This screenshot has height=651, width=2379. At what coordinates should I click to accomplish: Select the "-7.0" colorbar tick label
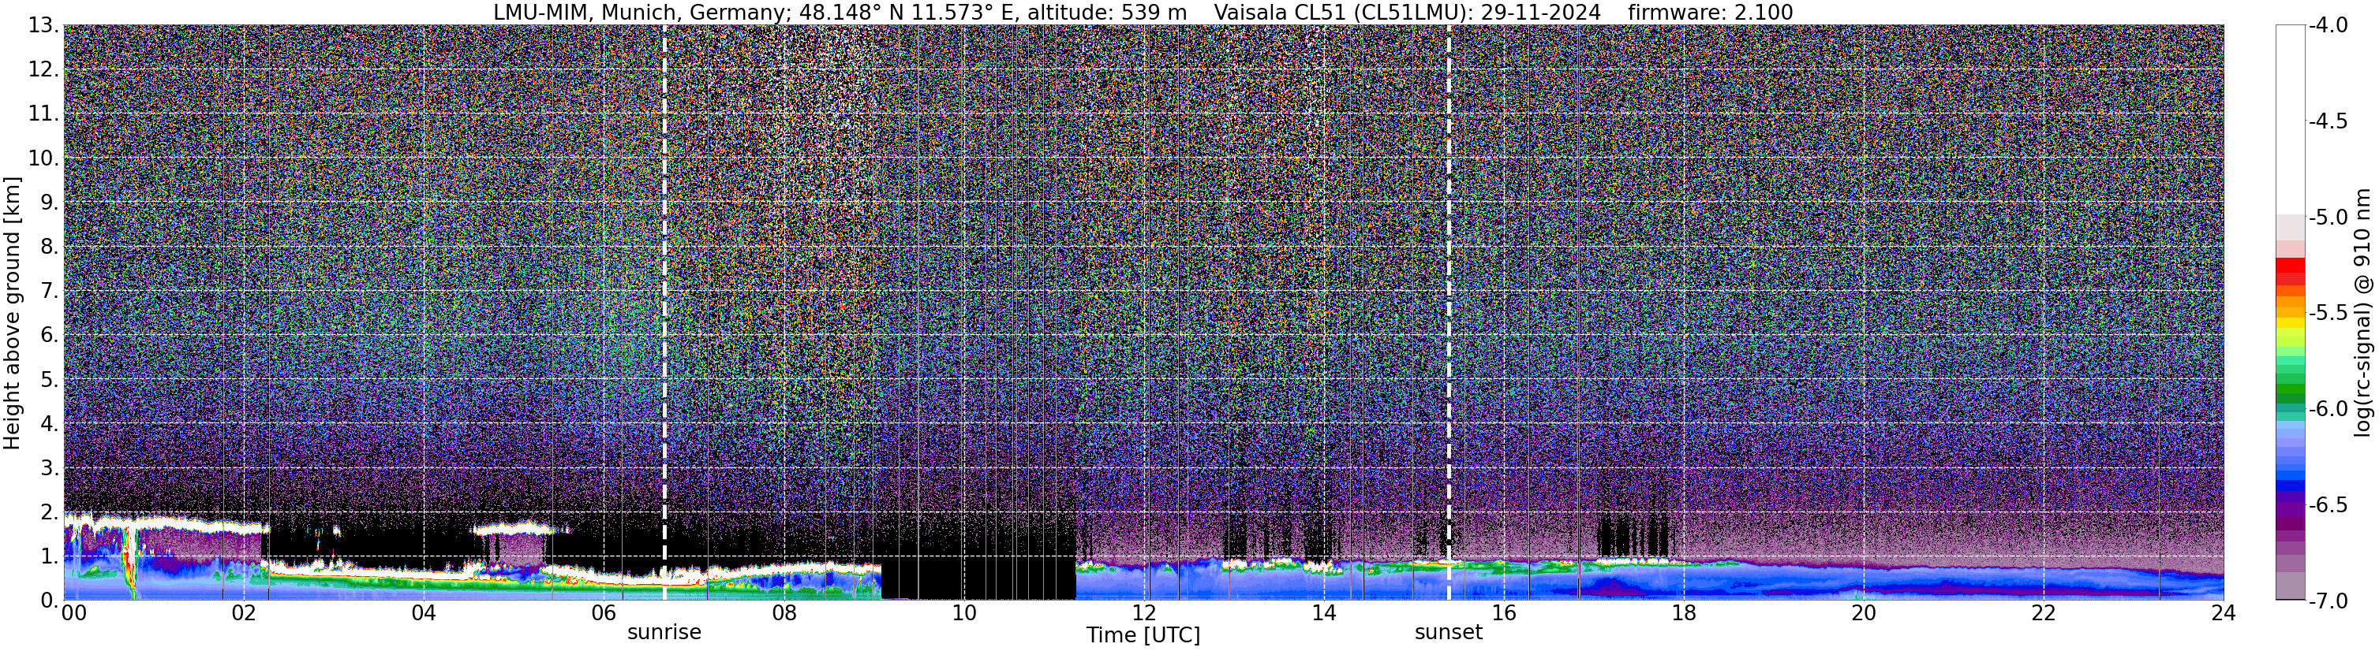2329,601
